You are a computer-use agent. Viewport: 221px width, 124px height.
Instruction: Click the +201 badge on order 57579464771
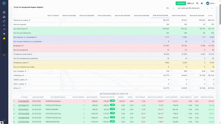pyautogui.click(x=112, y=105)
